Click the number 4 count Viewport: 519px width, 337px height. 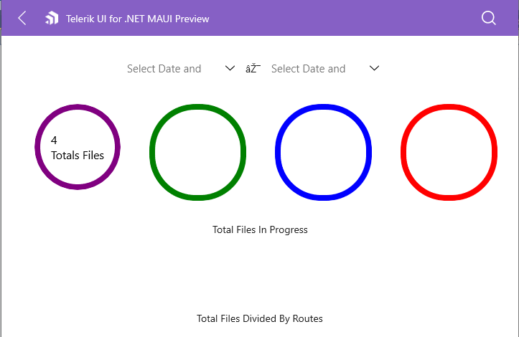[x=54, y=141]
